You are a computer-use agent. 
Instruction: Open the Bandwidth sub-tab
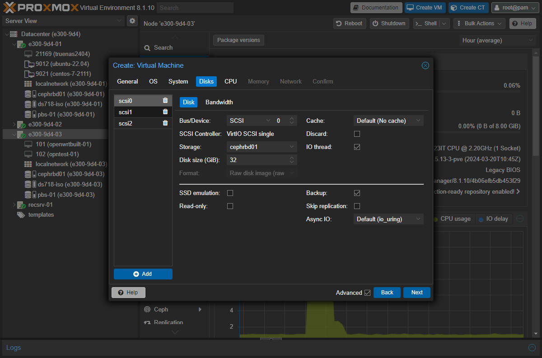pyautogui.click(x=219, y=102)
